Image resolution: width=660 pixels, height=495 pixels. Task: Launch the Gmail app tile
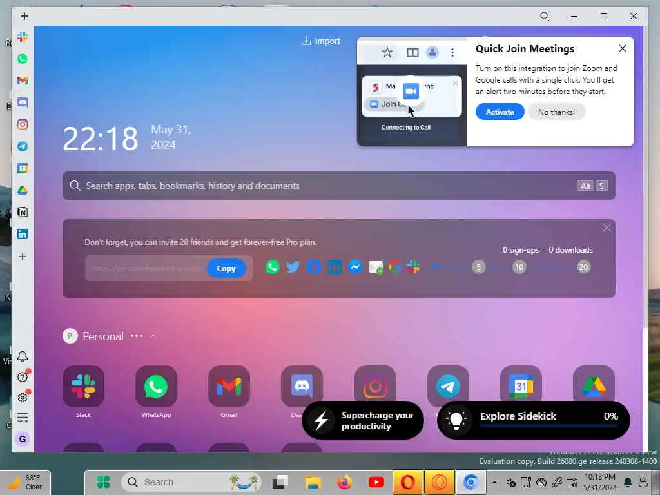(x=229, y=387)
